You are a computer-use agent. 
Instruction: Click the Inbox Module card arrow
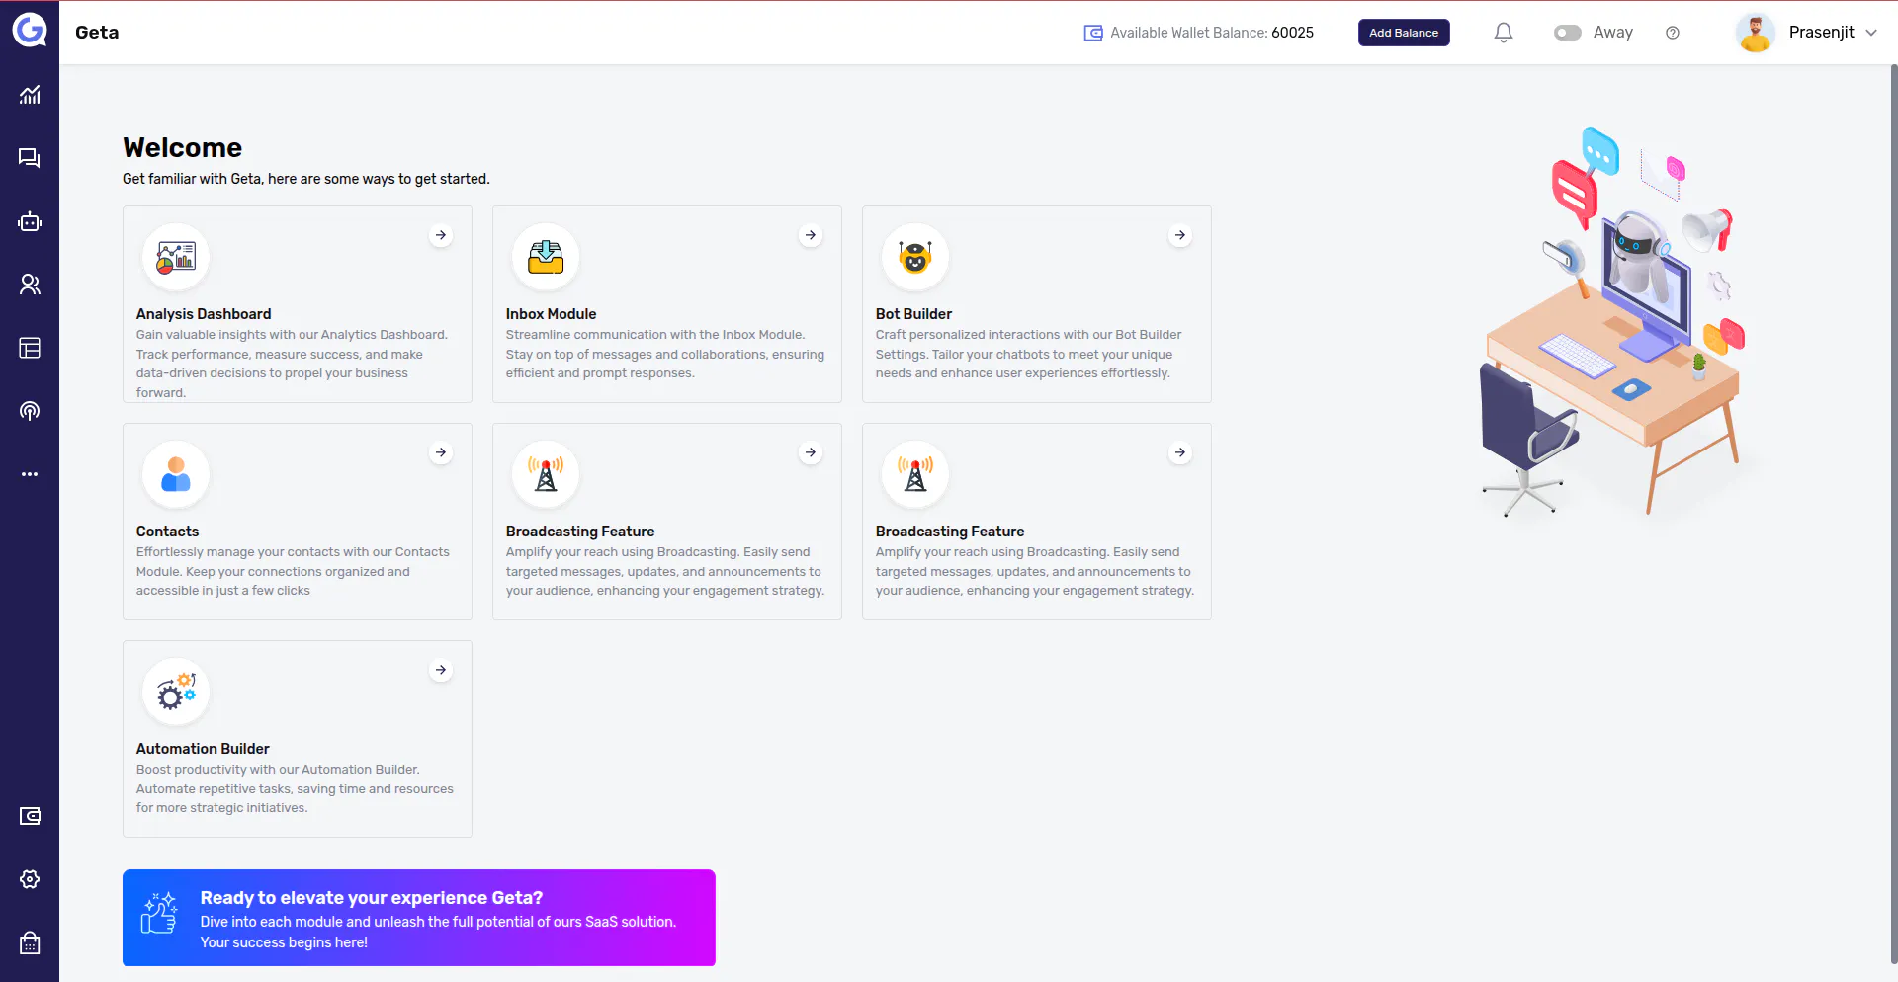(811, 235)
